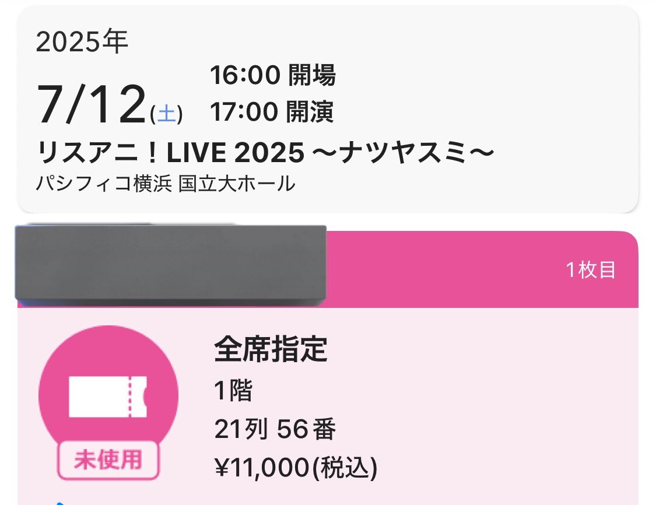Tap the pink ticket header bar

click(x=481, y=269)
